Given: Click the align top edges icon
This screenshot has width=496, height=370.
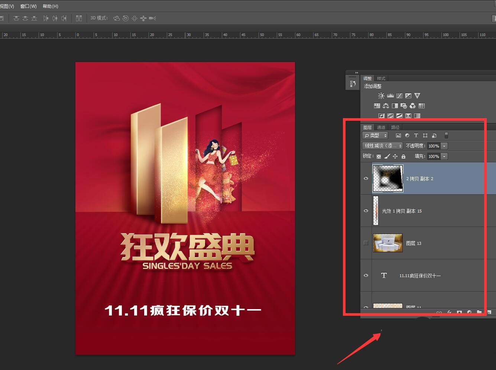Looking at the screenshot, I should [x=16, y=18].
